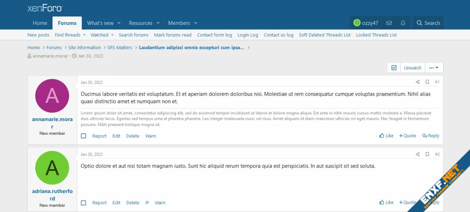Click the XenForo logo
Screen dimensions: 470x212
45,8
